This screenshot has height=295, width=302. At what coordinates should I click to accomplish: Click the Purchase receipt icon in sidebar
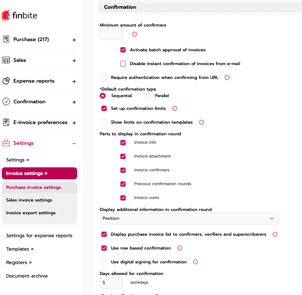click(x=6, y=39)
